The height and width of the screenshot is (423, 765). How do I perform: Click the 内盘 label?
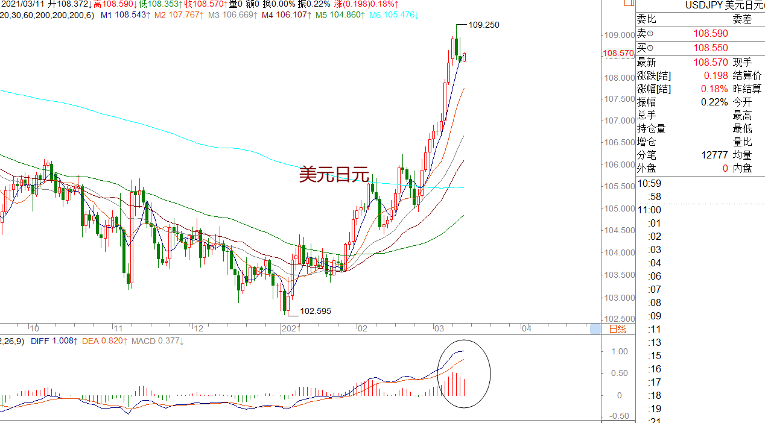743,169
